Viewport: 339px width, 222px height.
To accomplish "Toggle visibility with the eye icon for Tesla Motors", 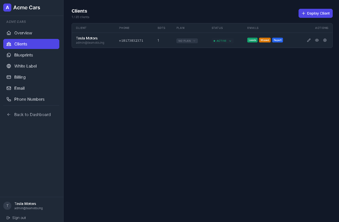I will [x=317, y=40].
